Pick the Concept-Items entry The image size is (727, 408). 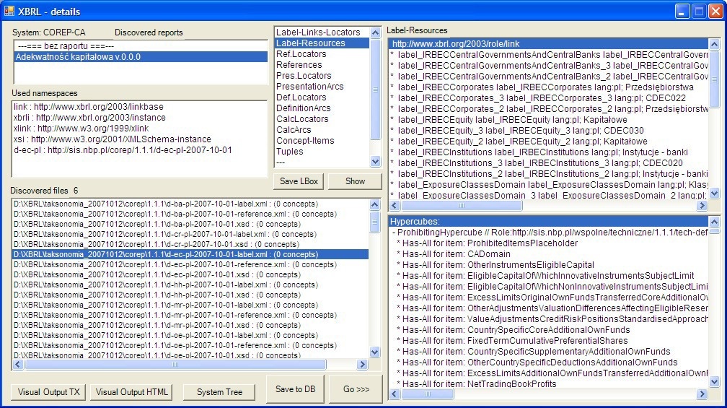pos(306,141)
